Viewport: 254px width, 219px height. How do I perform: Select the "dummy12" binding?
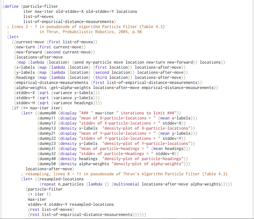click(x=47, y=123)
